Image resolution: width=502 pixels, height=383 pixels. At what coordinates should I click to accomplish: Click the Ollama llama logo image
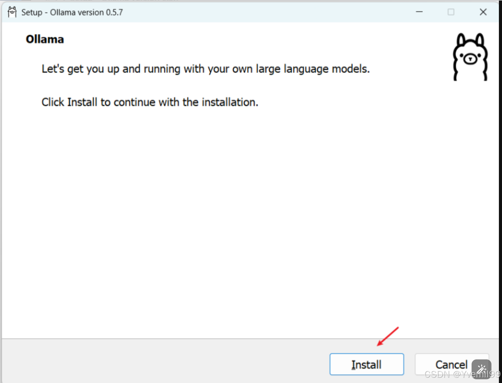[x=470, y=57]
